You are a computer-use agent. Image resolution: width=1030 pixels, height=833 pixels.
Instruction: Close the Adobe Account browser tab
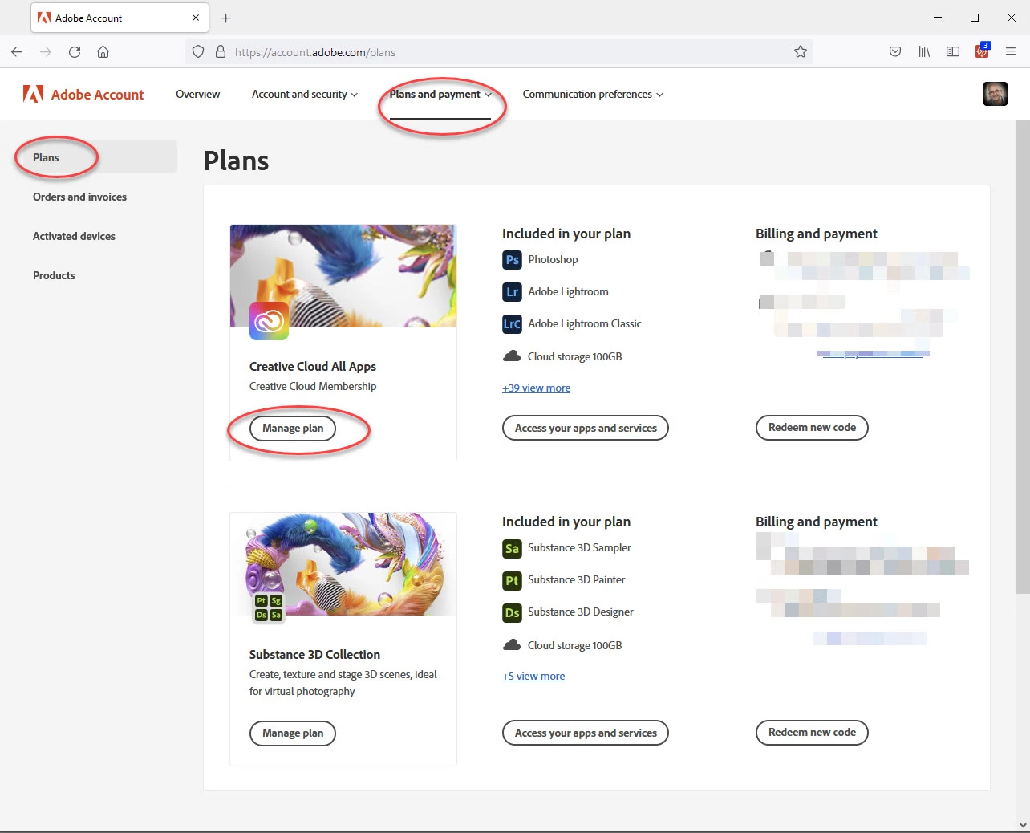click(196, 18)
